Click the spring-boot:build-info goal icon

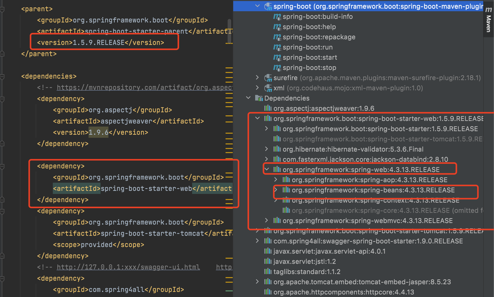click(x=277, y=17)
